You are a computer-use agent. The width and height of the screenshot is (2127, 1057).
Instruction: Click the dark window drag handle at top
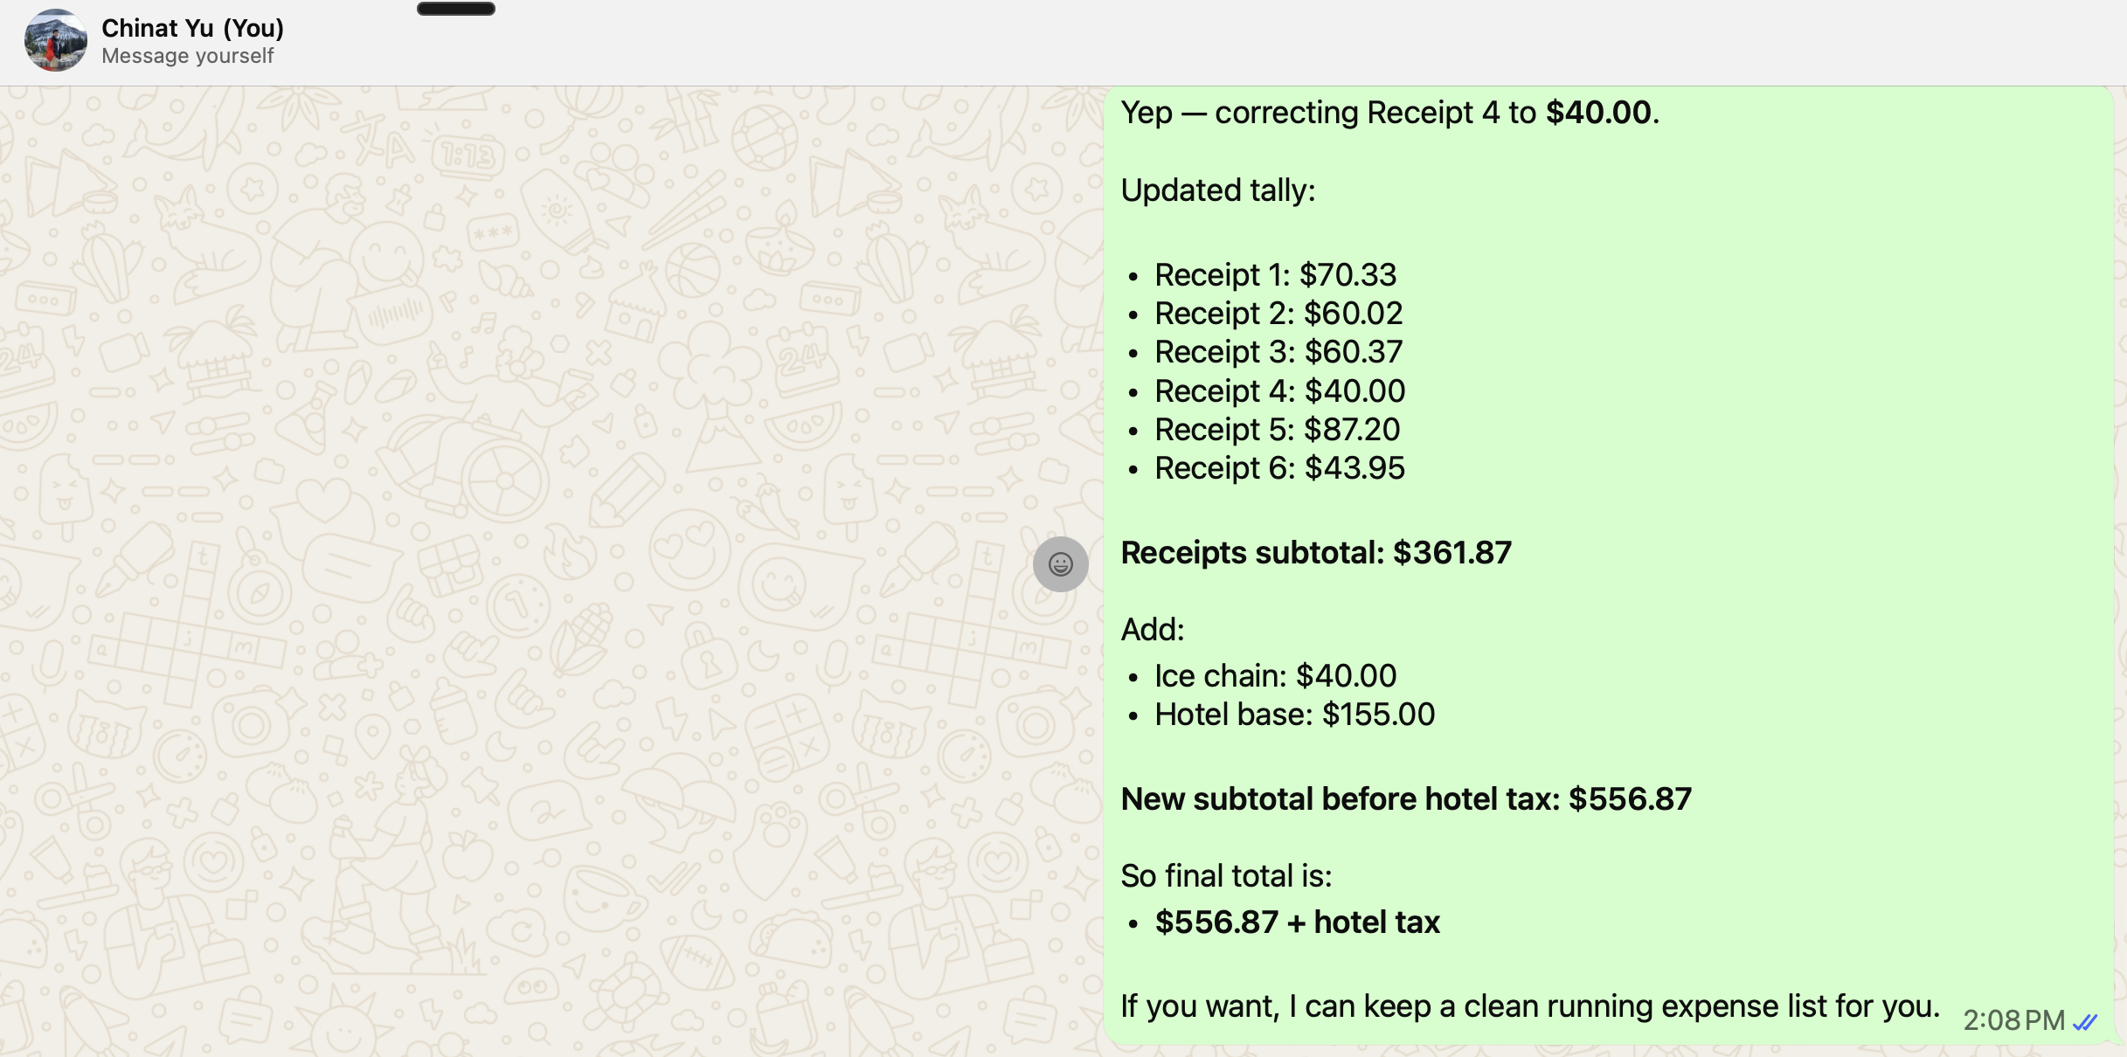pos(455,10)
